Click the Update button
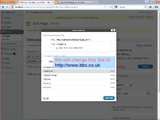Screen dimensions: 160x120 coord(145,66)
